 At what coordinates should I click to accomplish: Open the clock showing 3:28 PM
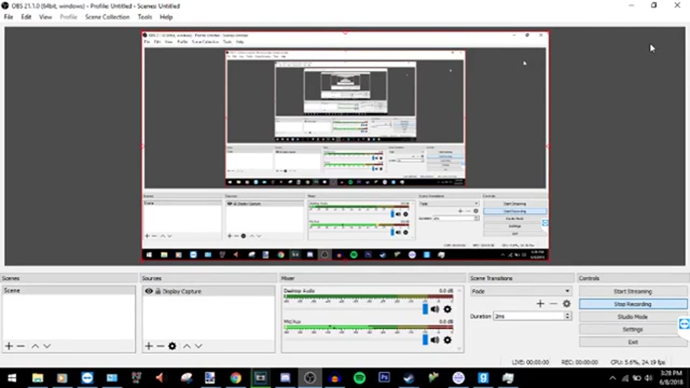(671, 378)
